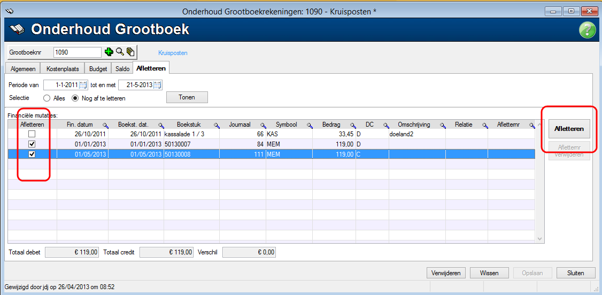Click the bottom Verwijderen button

click(x=446, y=273)
